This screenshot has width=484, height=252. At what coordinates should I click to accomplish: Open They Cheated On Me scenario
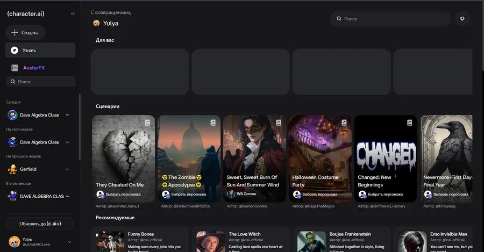click(x=124, y=159)
